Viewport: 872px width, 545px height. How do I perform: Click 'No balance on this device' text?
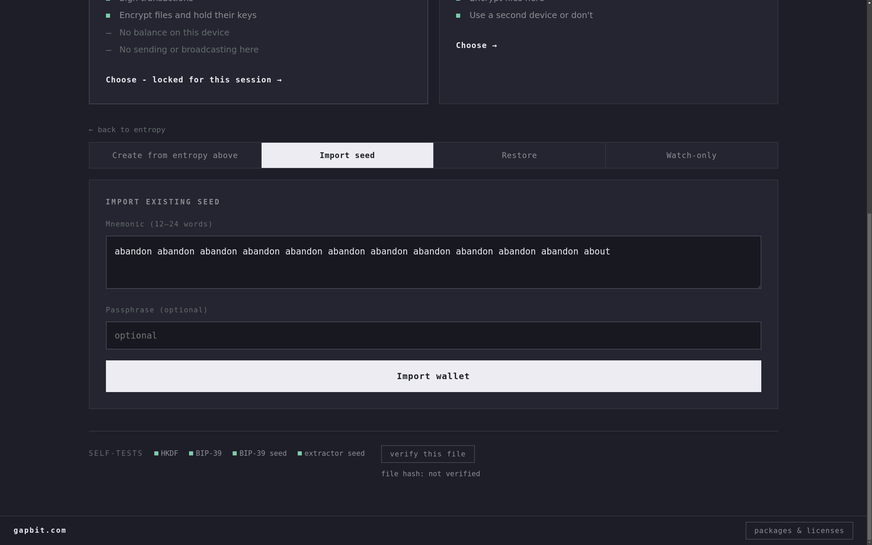point(174,32)
